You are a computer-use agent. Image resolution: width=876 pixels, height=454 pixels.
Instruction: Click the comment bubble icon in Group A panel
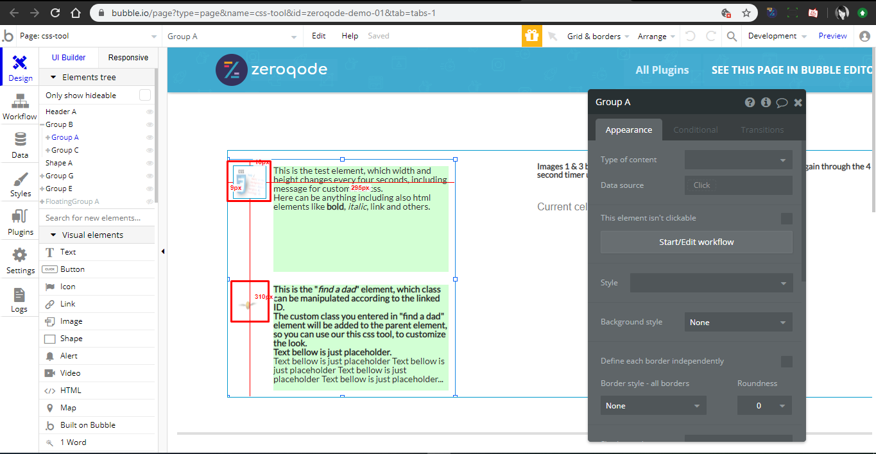[782, 103]
